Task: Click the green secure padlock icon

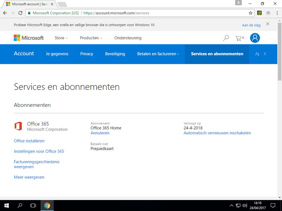Action: click(29, 13)
